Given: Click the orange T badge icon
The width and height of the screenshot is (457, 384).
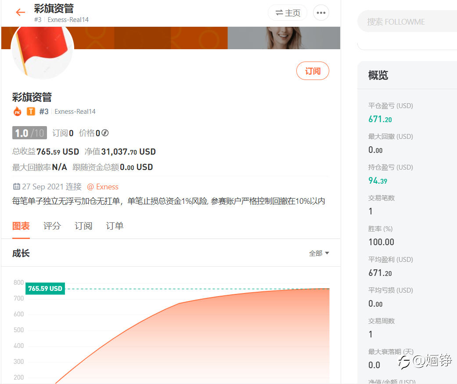Looking at the screenshot, I should [x=31, y=112].
